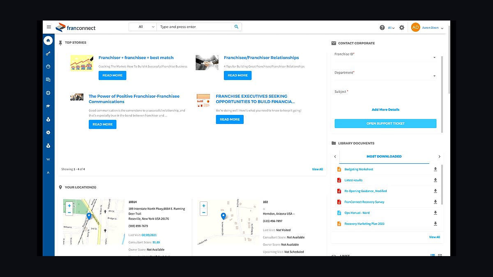Download Recovery Marketing Plan 2023 file
Viewport: 493px width, 277px height.
click(x=435, y=224)
